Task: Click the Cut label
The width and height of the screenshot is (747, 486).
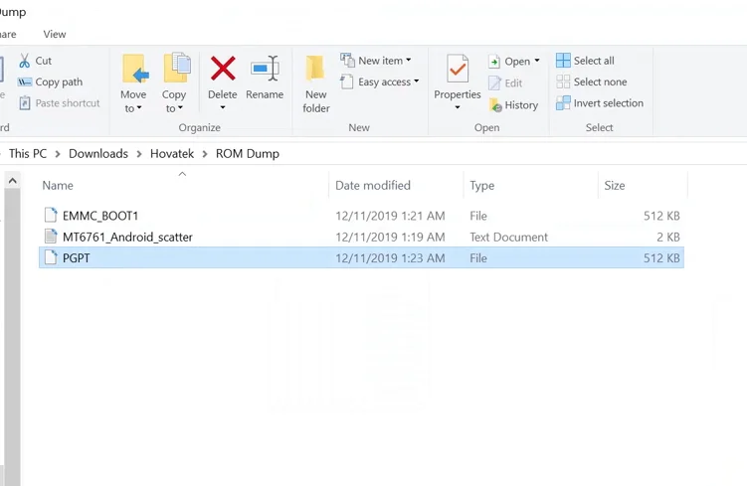Action: coord(44,61)
